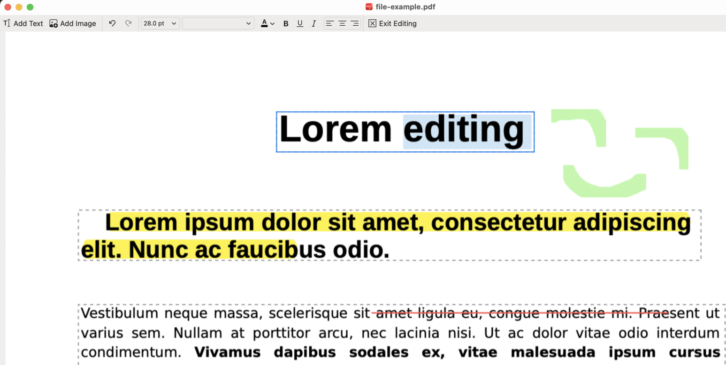Toggle bold formatting

pos(286,23)
